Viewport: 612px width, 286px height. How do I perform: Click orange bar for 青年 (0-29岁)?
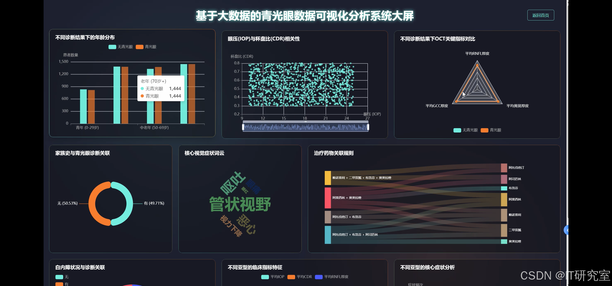coord(91,107)
